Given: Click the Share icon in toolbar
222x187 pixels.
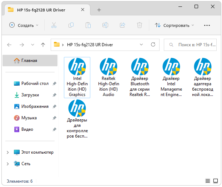Looking at the screenshot, I should pos(122,25).
